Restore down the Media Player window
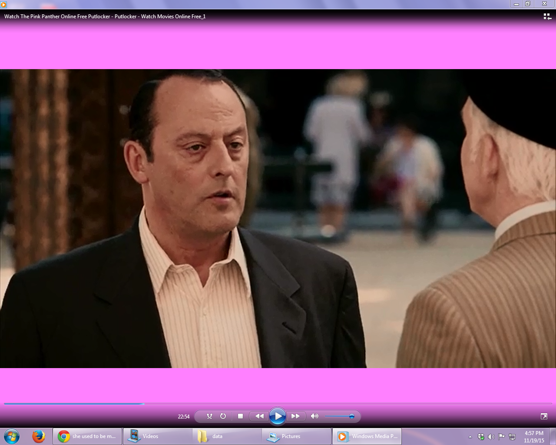 tap(528, 4)
